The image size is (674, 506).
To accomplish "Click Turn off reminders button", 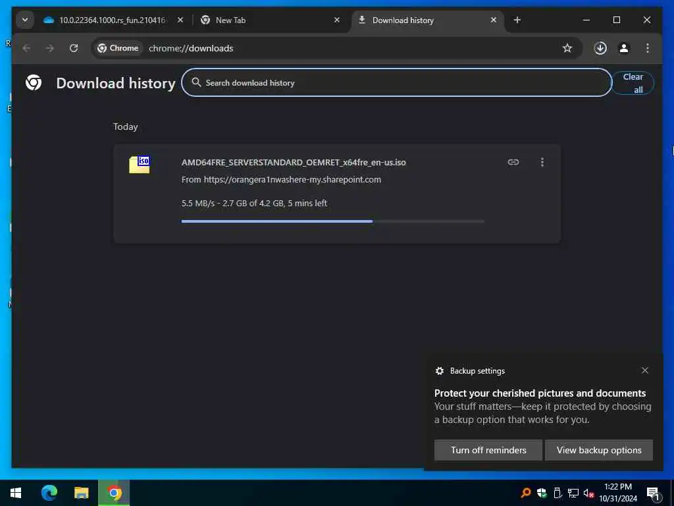I will pos(488,450).
